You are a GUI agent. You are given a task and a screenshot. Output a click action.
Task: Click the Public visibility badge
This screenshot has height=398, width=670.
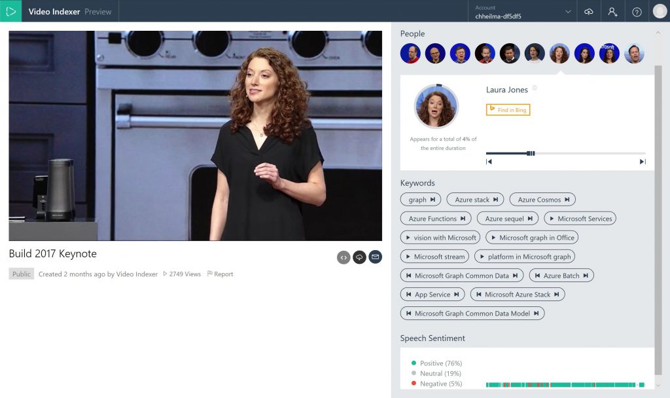(x=22, y=274)
